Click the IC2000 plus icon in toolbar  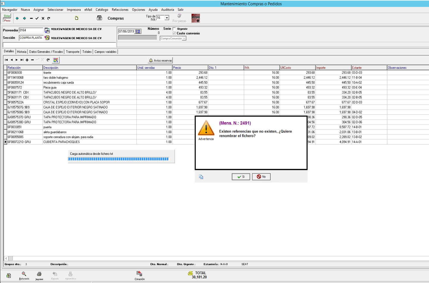pyautogui.click(x=195, y=18)
